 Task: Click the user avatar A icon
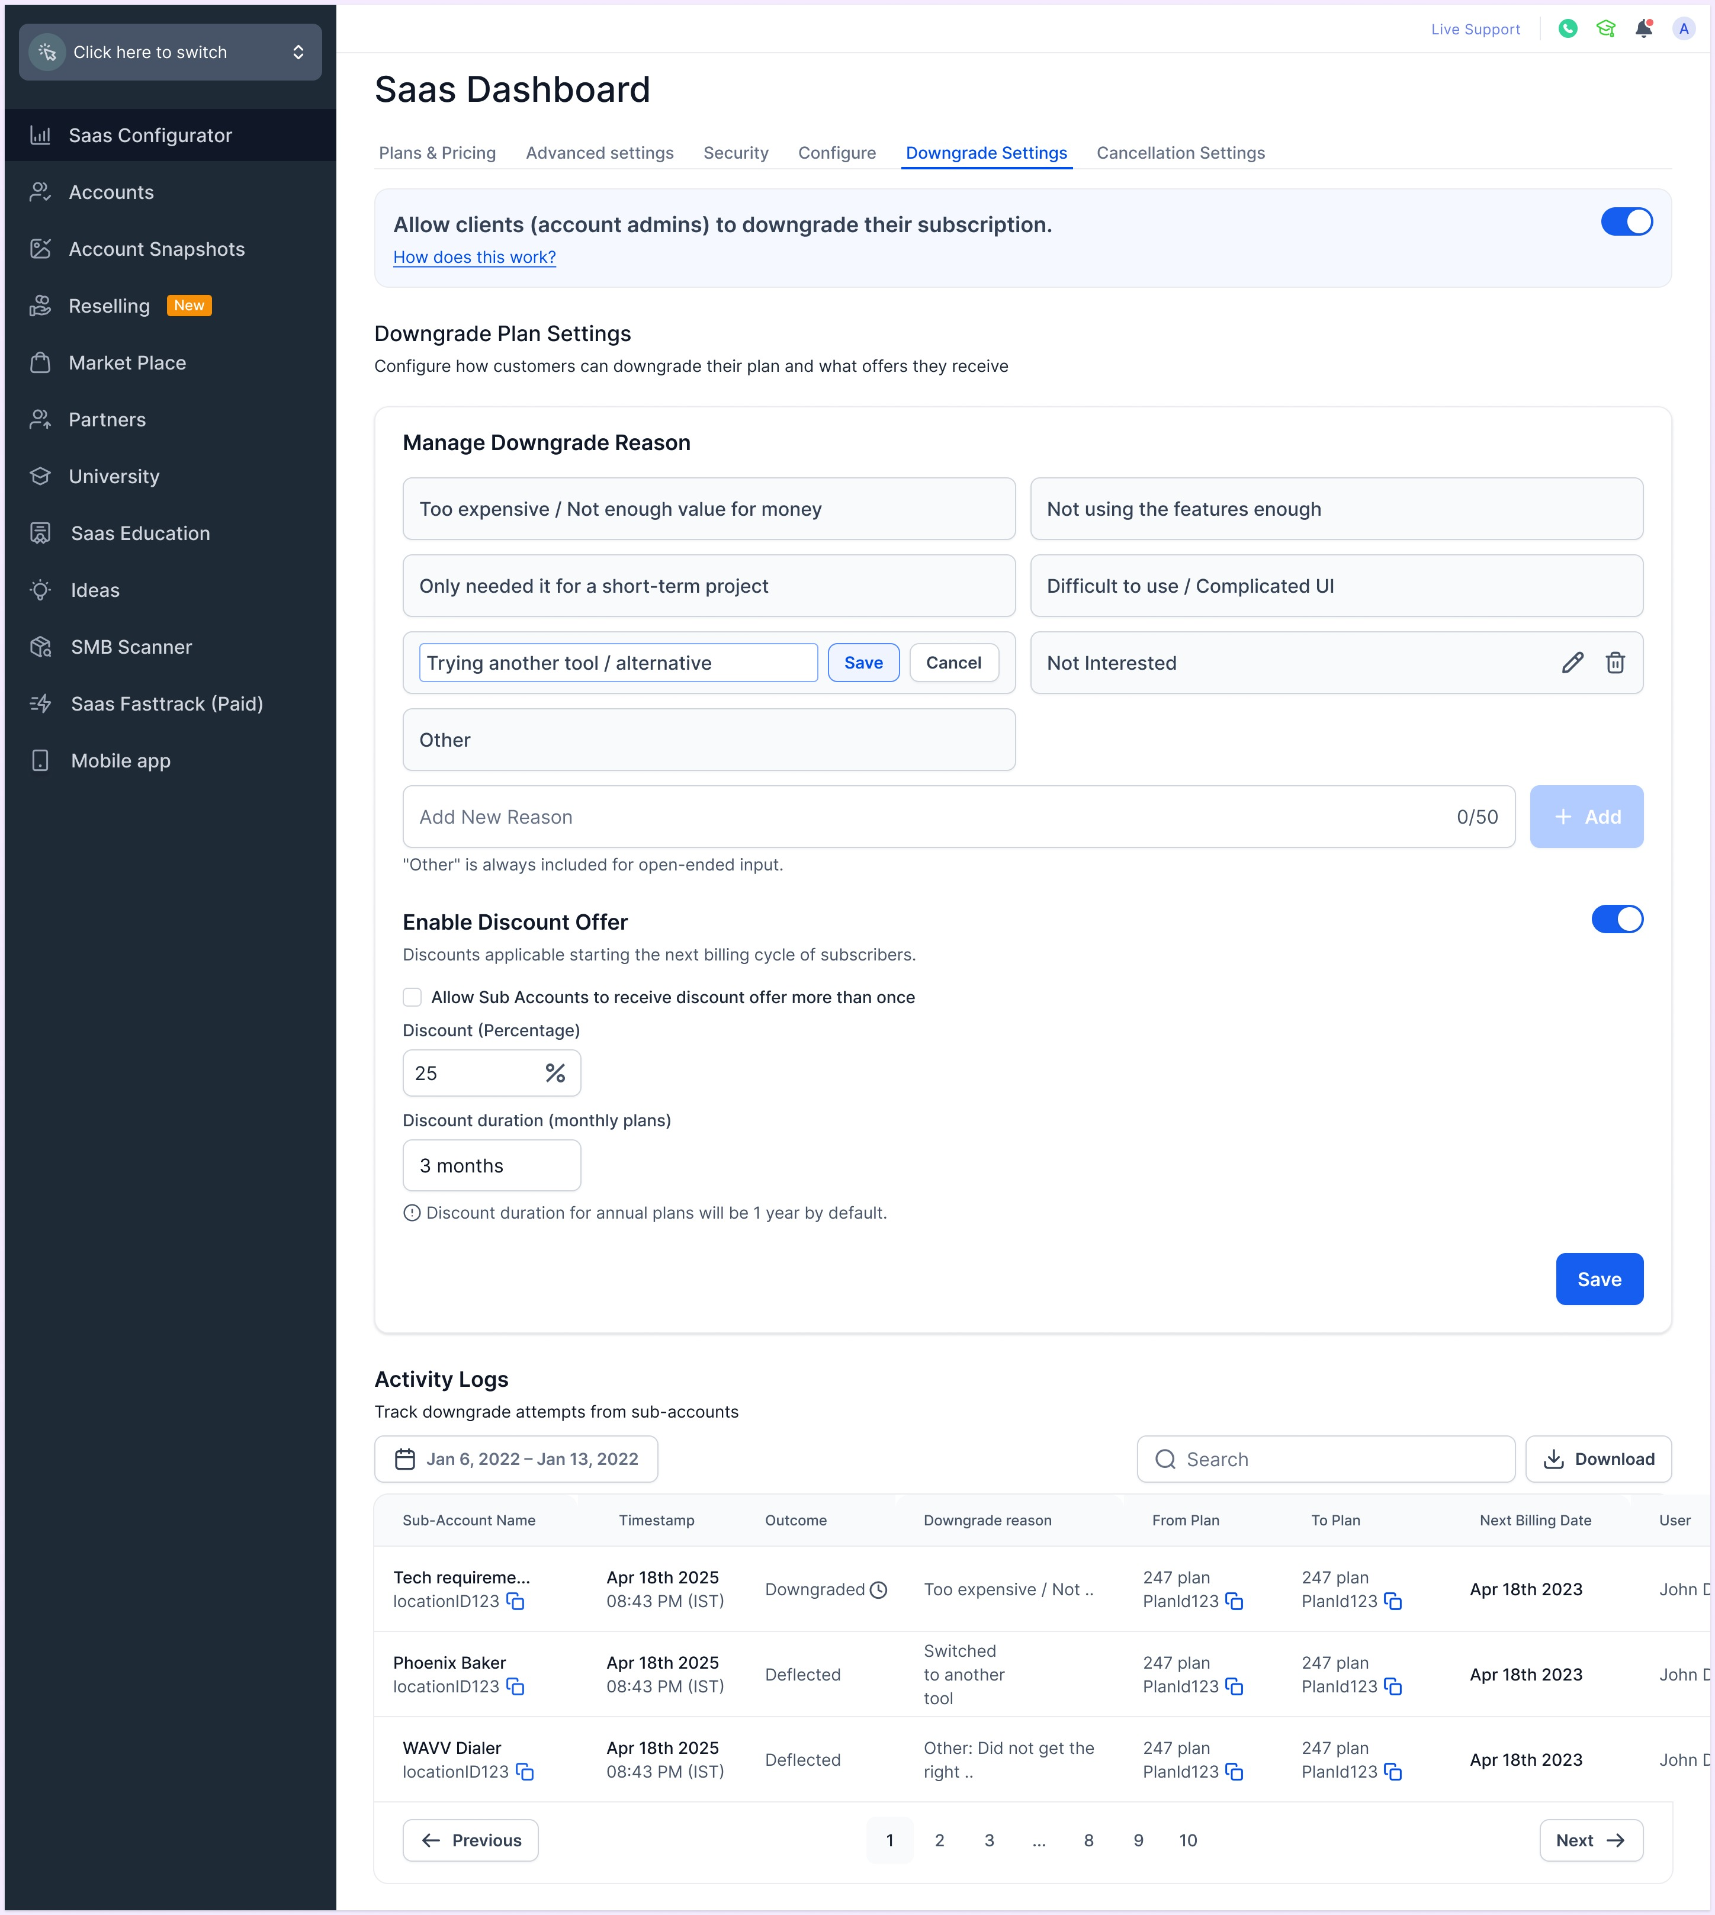coord(1683,28)
